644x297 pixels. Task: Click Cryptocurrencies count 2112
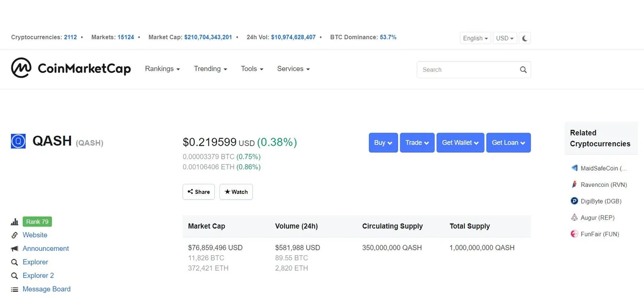point(70,37)
